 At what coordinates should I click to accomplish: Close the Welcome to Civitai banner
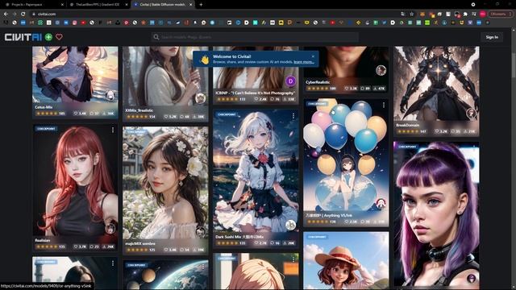[x=313, y=56]
